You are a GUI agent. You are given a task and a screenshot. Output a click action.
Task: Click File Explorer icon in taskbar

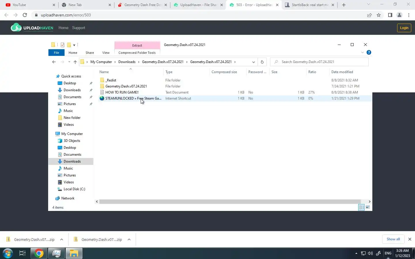click(x=74, y=253)
